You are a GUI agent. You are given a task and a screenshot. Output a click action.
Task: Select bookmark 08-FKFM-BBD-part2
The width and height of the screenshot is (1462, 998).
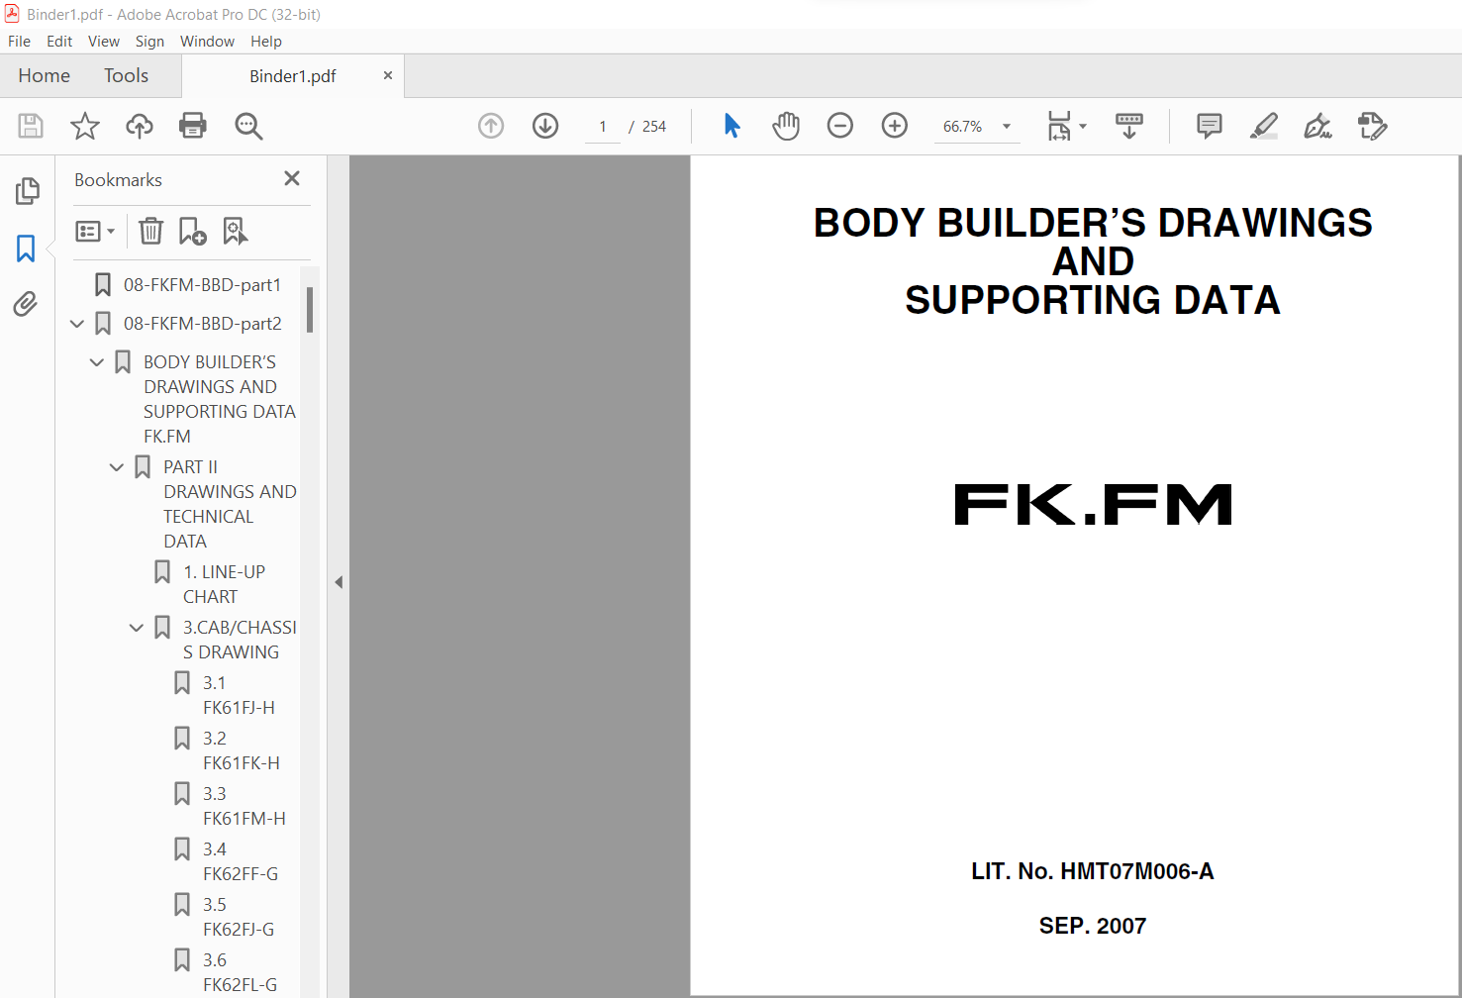[x=202, y=324]
